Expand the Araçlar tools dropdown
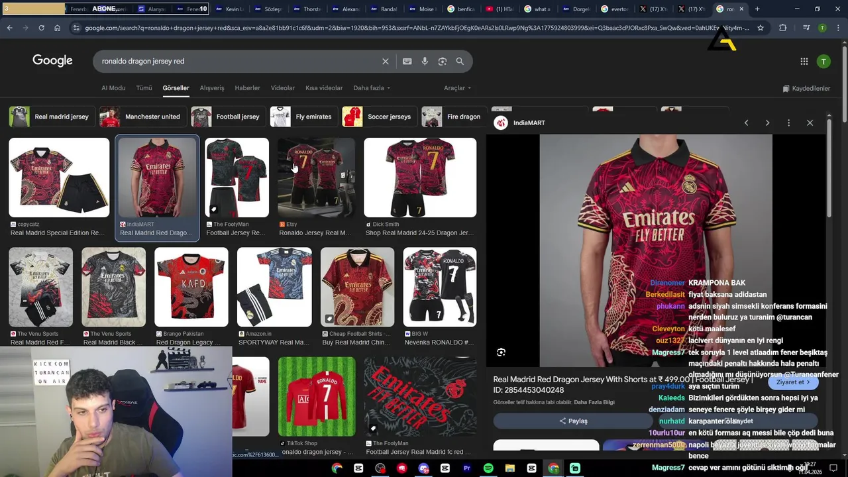This screenshot has height=477, width=848. coord(457,88)
